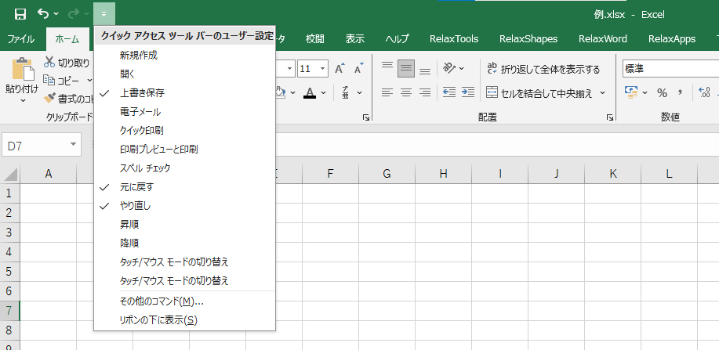Screen dimensions: 719x350
Task: Switch to the RelaxApps ribbon tab
Action: (672, 39)
